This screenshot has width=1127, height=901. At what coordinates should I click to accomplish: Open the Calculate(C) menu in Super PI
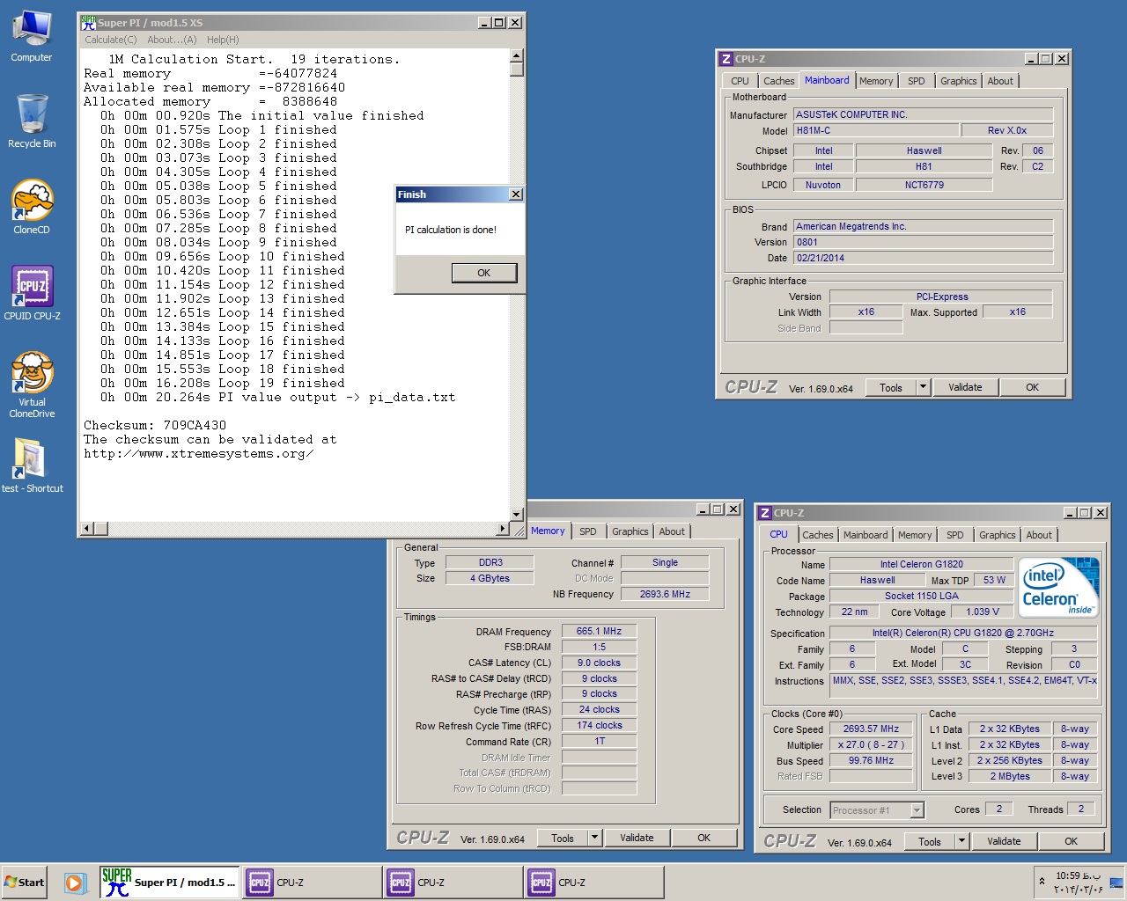click(x=111, y=40)
